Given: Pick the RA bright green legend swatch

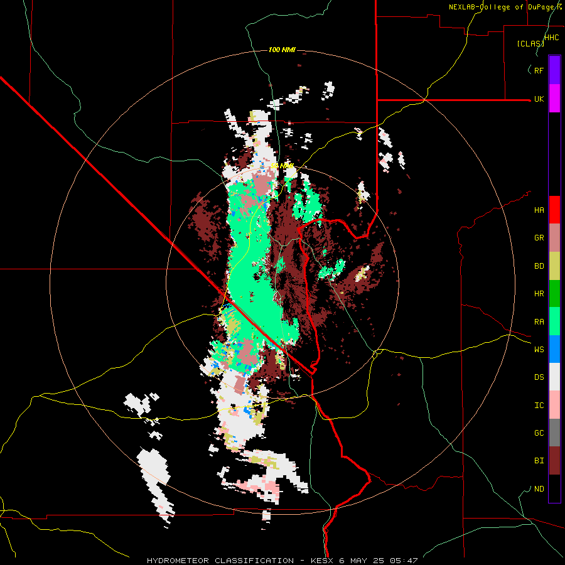Looking at the screenshot, I should [554, 321].
